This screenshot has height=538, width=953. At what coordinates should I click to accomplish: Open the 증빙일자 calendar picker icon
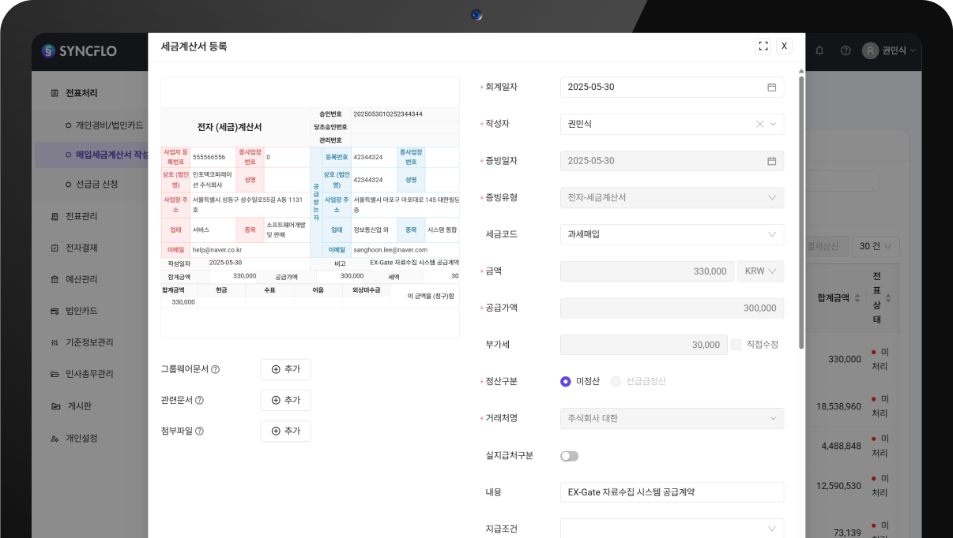coord(772,160)
